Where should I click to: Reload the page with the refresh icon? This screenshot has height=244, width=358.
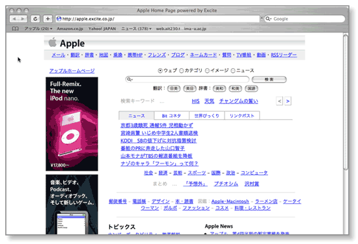35,19
